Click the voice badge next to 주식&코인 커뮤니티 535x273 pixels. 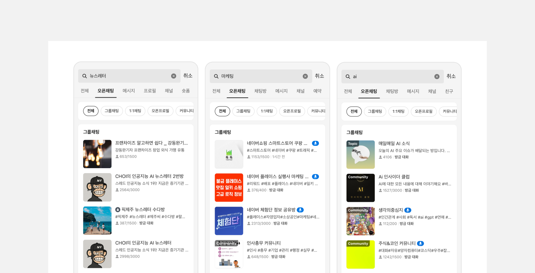pos(420,244)
